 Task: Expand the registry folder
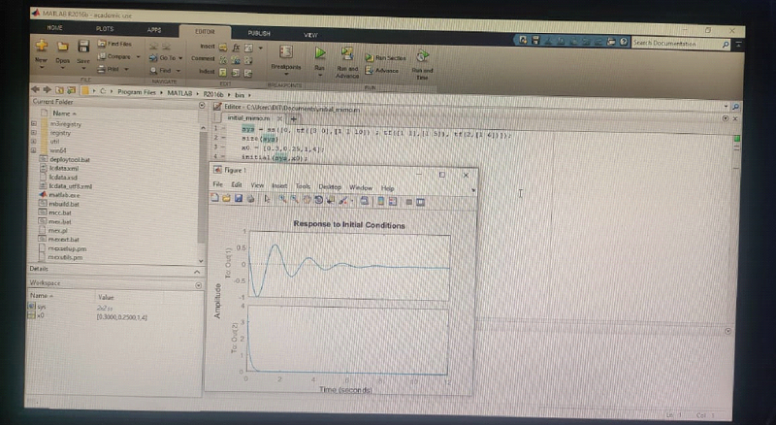click(x=34, y=132)
